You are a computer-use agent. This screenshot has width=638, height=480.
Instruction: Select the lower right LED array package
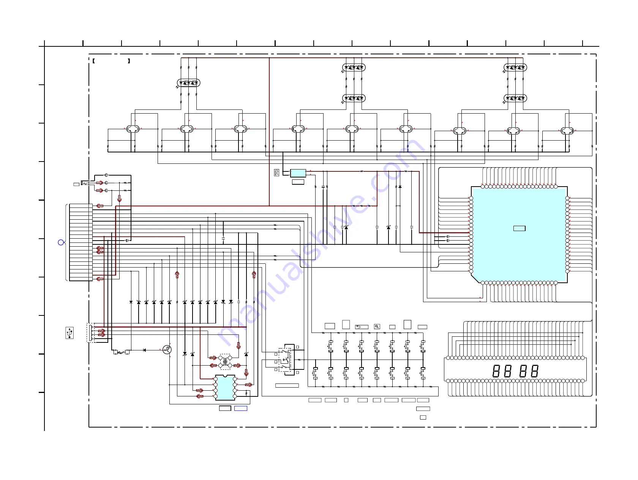(x=515, y=98)
